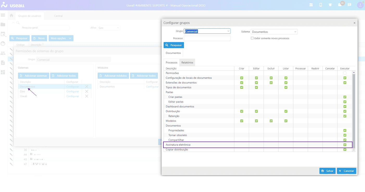Viewport: 365px width, 192px height.
Task: Switch to the Central tab
Action: pos(58,16)
